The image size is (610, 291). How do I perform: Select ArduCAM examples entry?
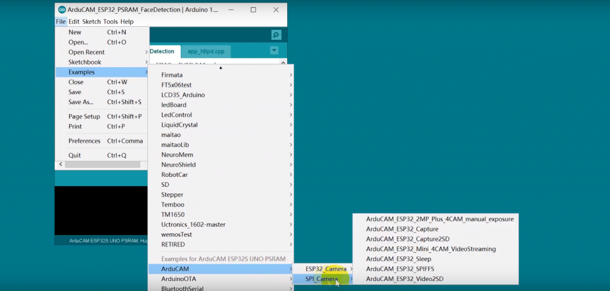pos(221,269)
